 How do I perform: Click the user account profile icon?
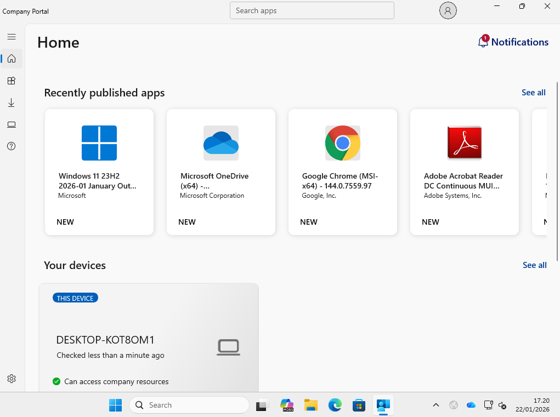[448, 10]
